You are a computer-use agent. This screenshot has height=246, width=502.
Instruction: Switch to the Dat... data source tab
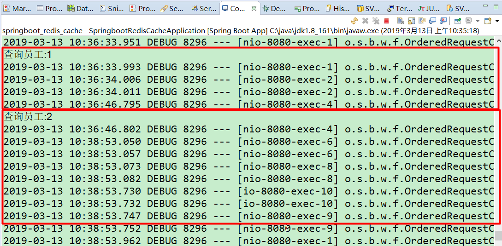click(80, 9)
